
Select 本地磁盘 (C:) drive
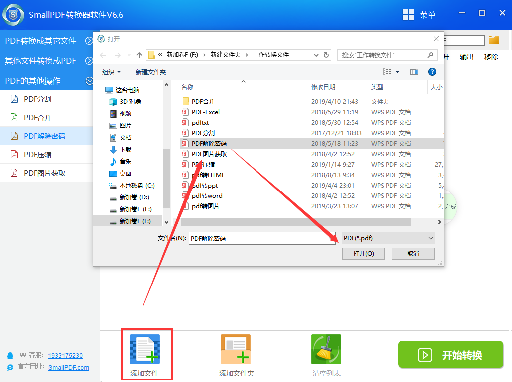pyautogui.click(x=132, y=186)
